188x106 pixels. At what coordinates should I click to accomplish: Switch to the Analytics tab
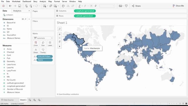pyautogui.click(x=17, y=11)
